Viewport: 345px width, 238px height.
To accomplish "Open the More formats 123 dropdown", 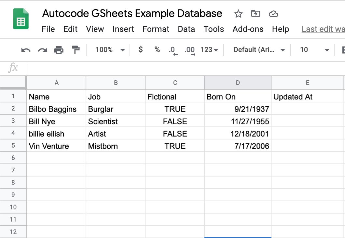I will (x=207, y=50).
